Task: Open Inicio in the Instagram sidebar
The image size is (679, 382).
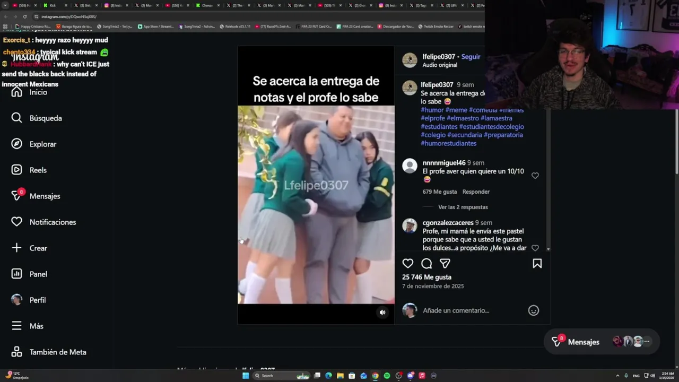Action: [30, 92]
